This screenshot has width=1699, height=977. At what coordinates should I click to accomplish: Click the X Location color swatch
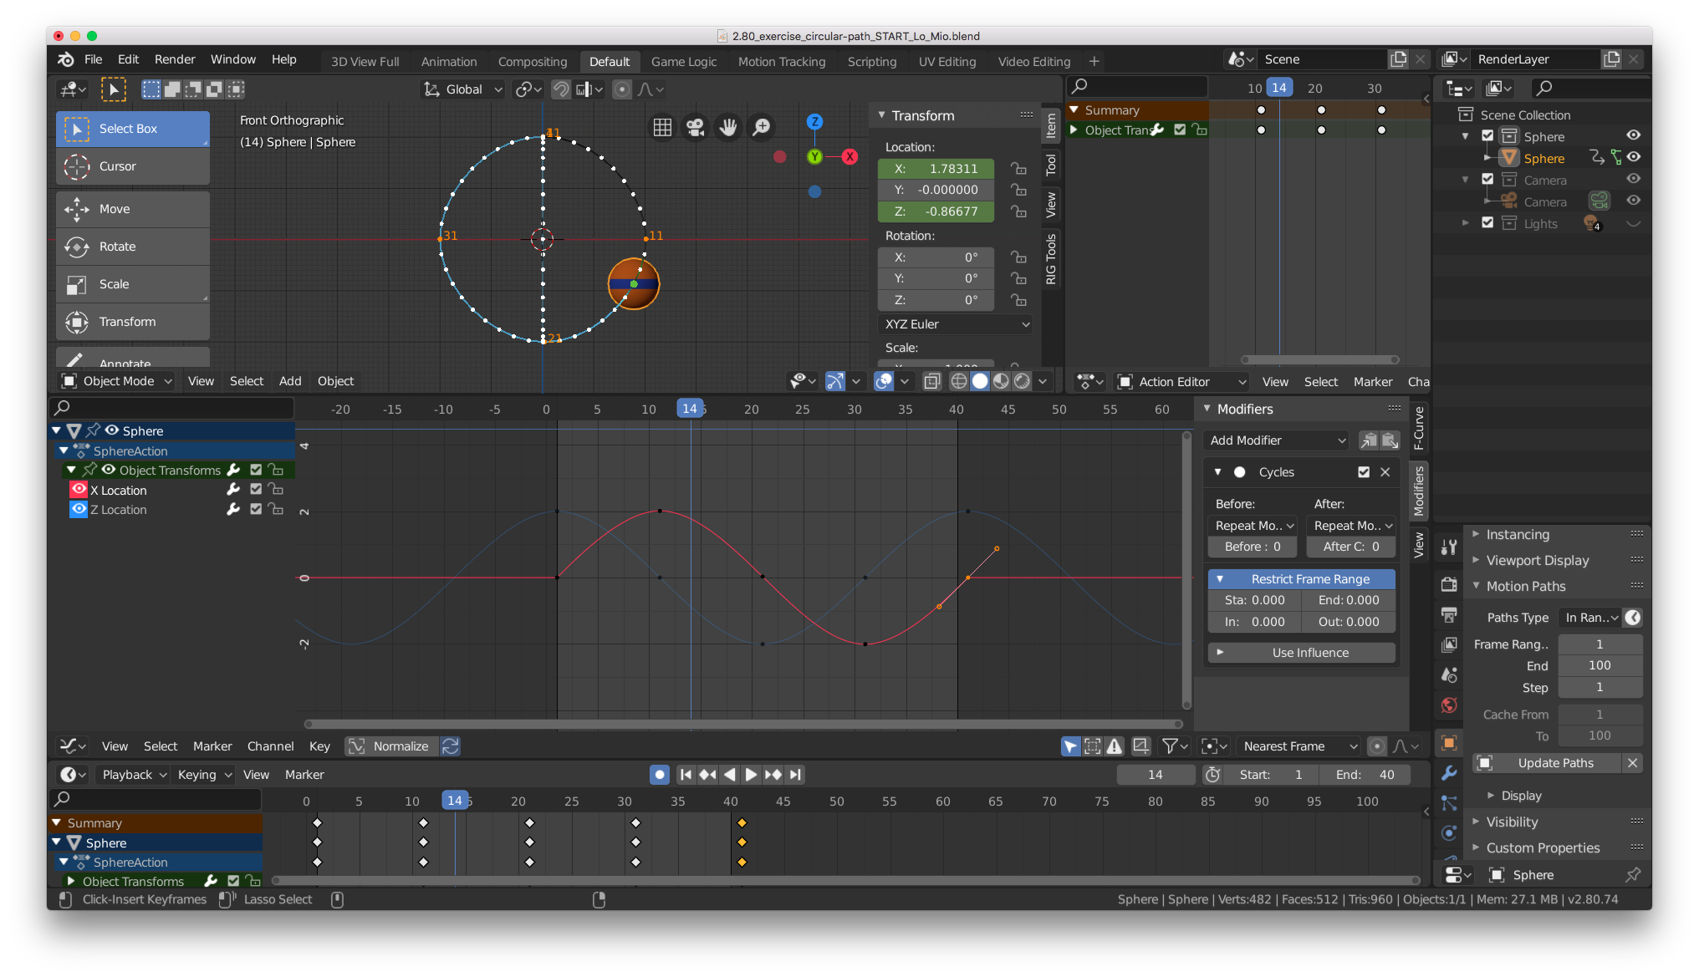coord(79,490)
